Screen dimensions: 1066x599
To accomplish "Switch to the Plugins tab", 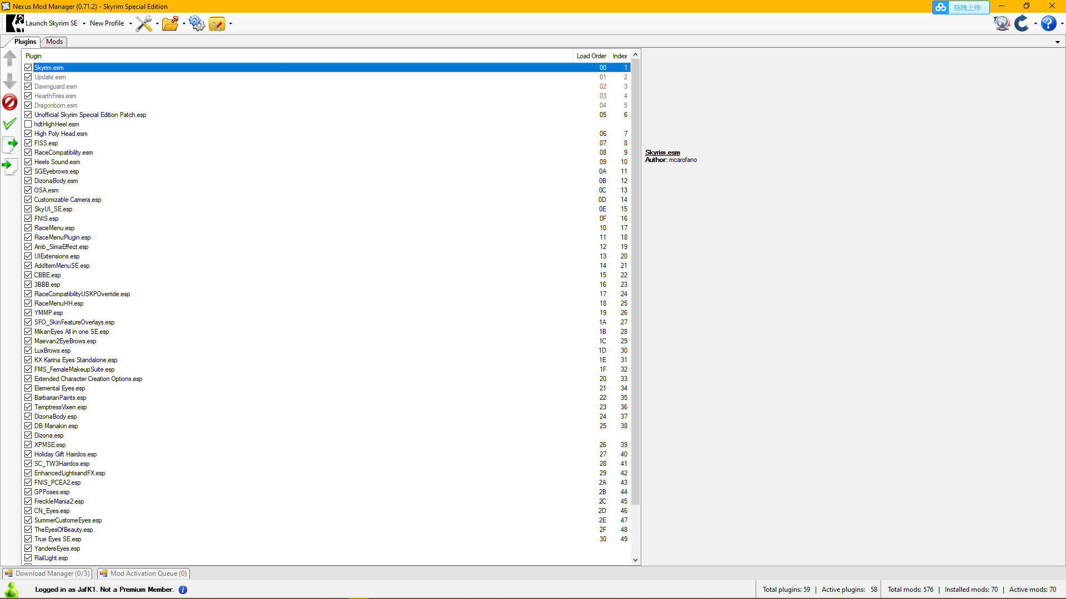I will 24,42.
